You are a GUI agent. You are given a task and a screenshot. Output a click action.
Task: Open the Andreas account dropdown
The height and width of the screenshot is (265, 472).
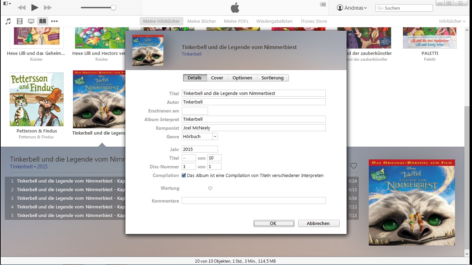[352, 8]
